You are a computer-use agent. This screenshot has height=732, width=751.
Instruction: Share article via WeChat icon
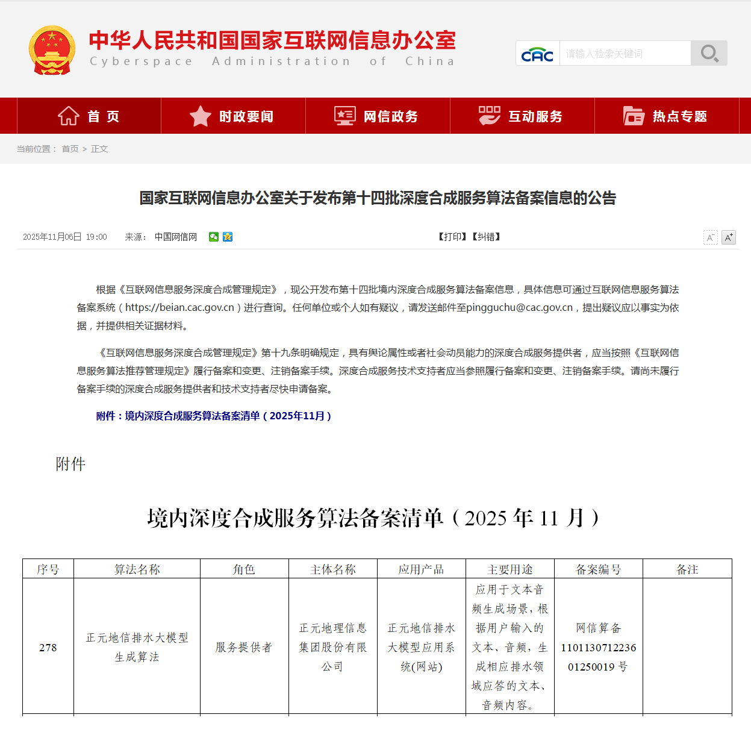tap(214, 237)
